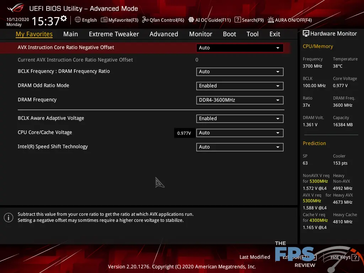Image resolution: width=364 pixels, height=273 pixels.
Task: Click the Version 2.20.1276 copyright text
Action: (x=182, y=267)
